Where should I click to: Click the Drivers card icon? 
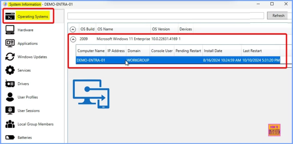pyautogui.click(x=10, y=84)
